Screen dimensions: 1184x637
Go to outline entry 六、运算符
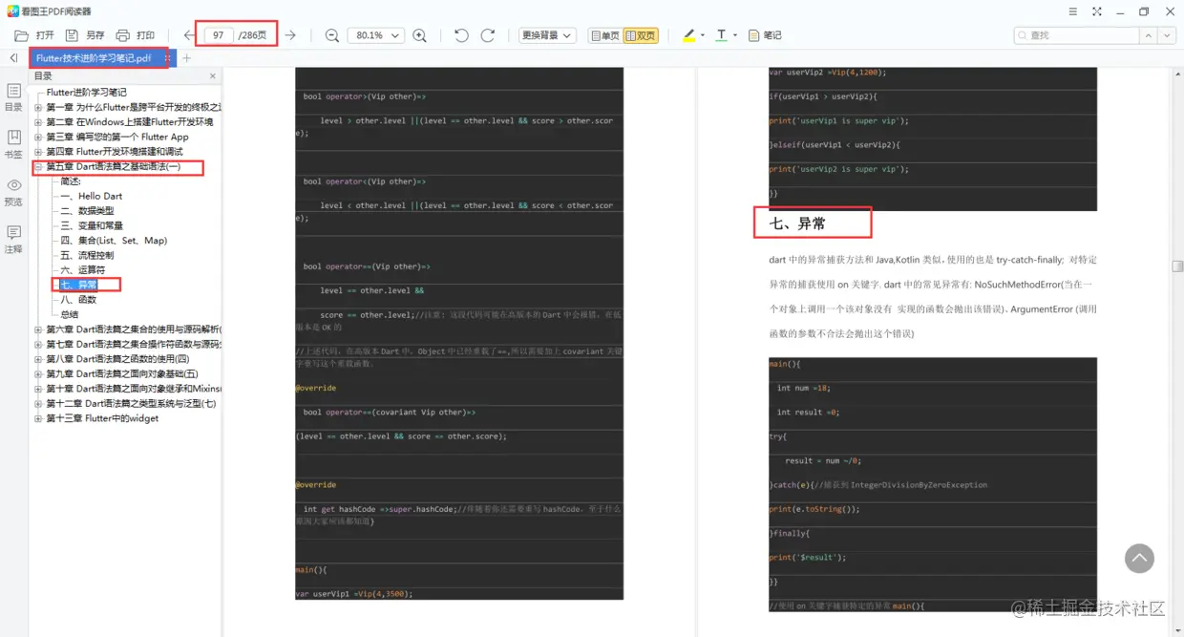tap(82, 270)
